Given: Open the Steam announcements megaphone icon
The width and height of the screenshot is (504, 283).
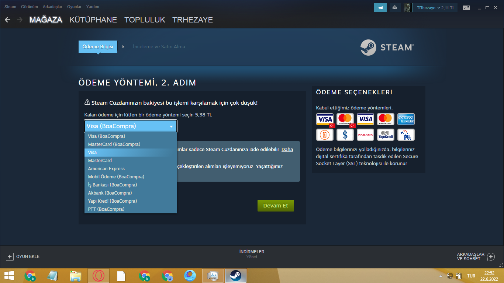Looking at the screenshot, I should [x=380, y=8].
